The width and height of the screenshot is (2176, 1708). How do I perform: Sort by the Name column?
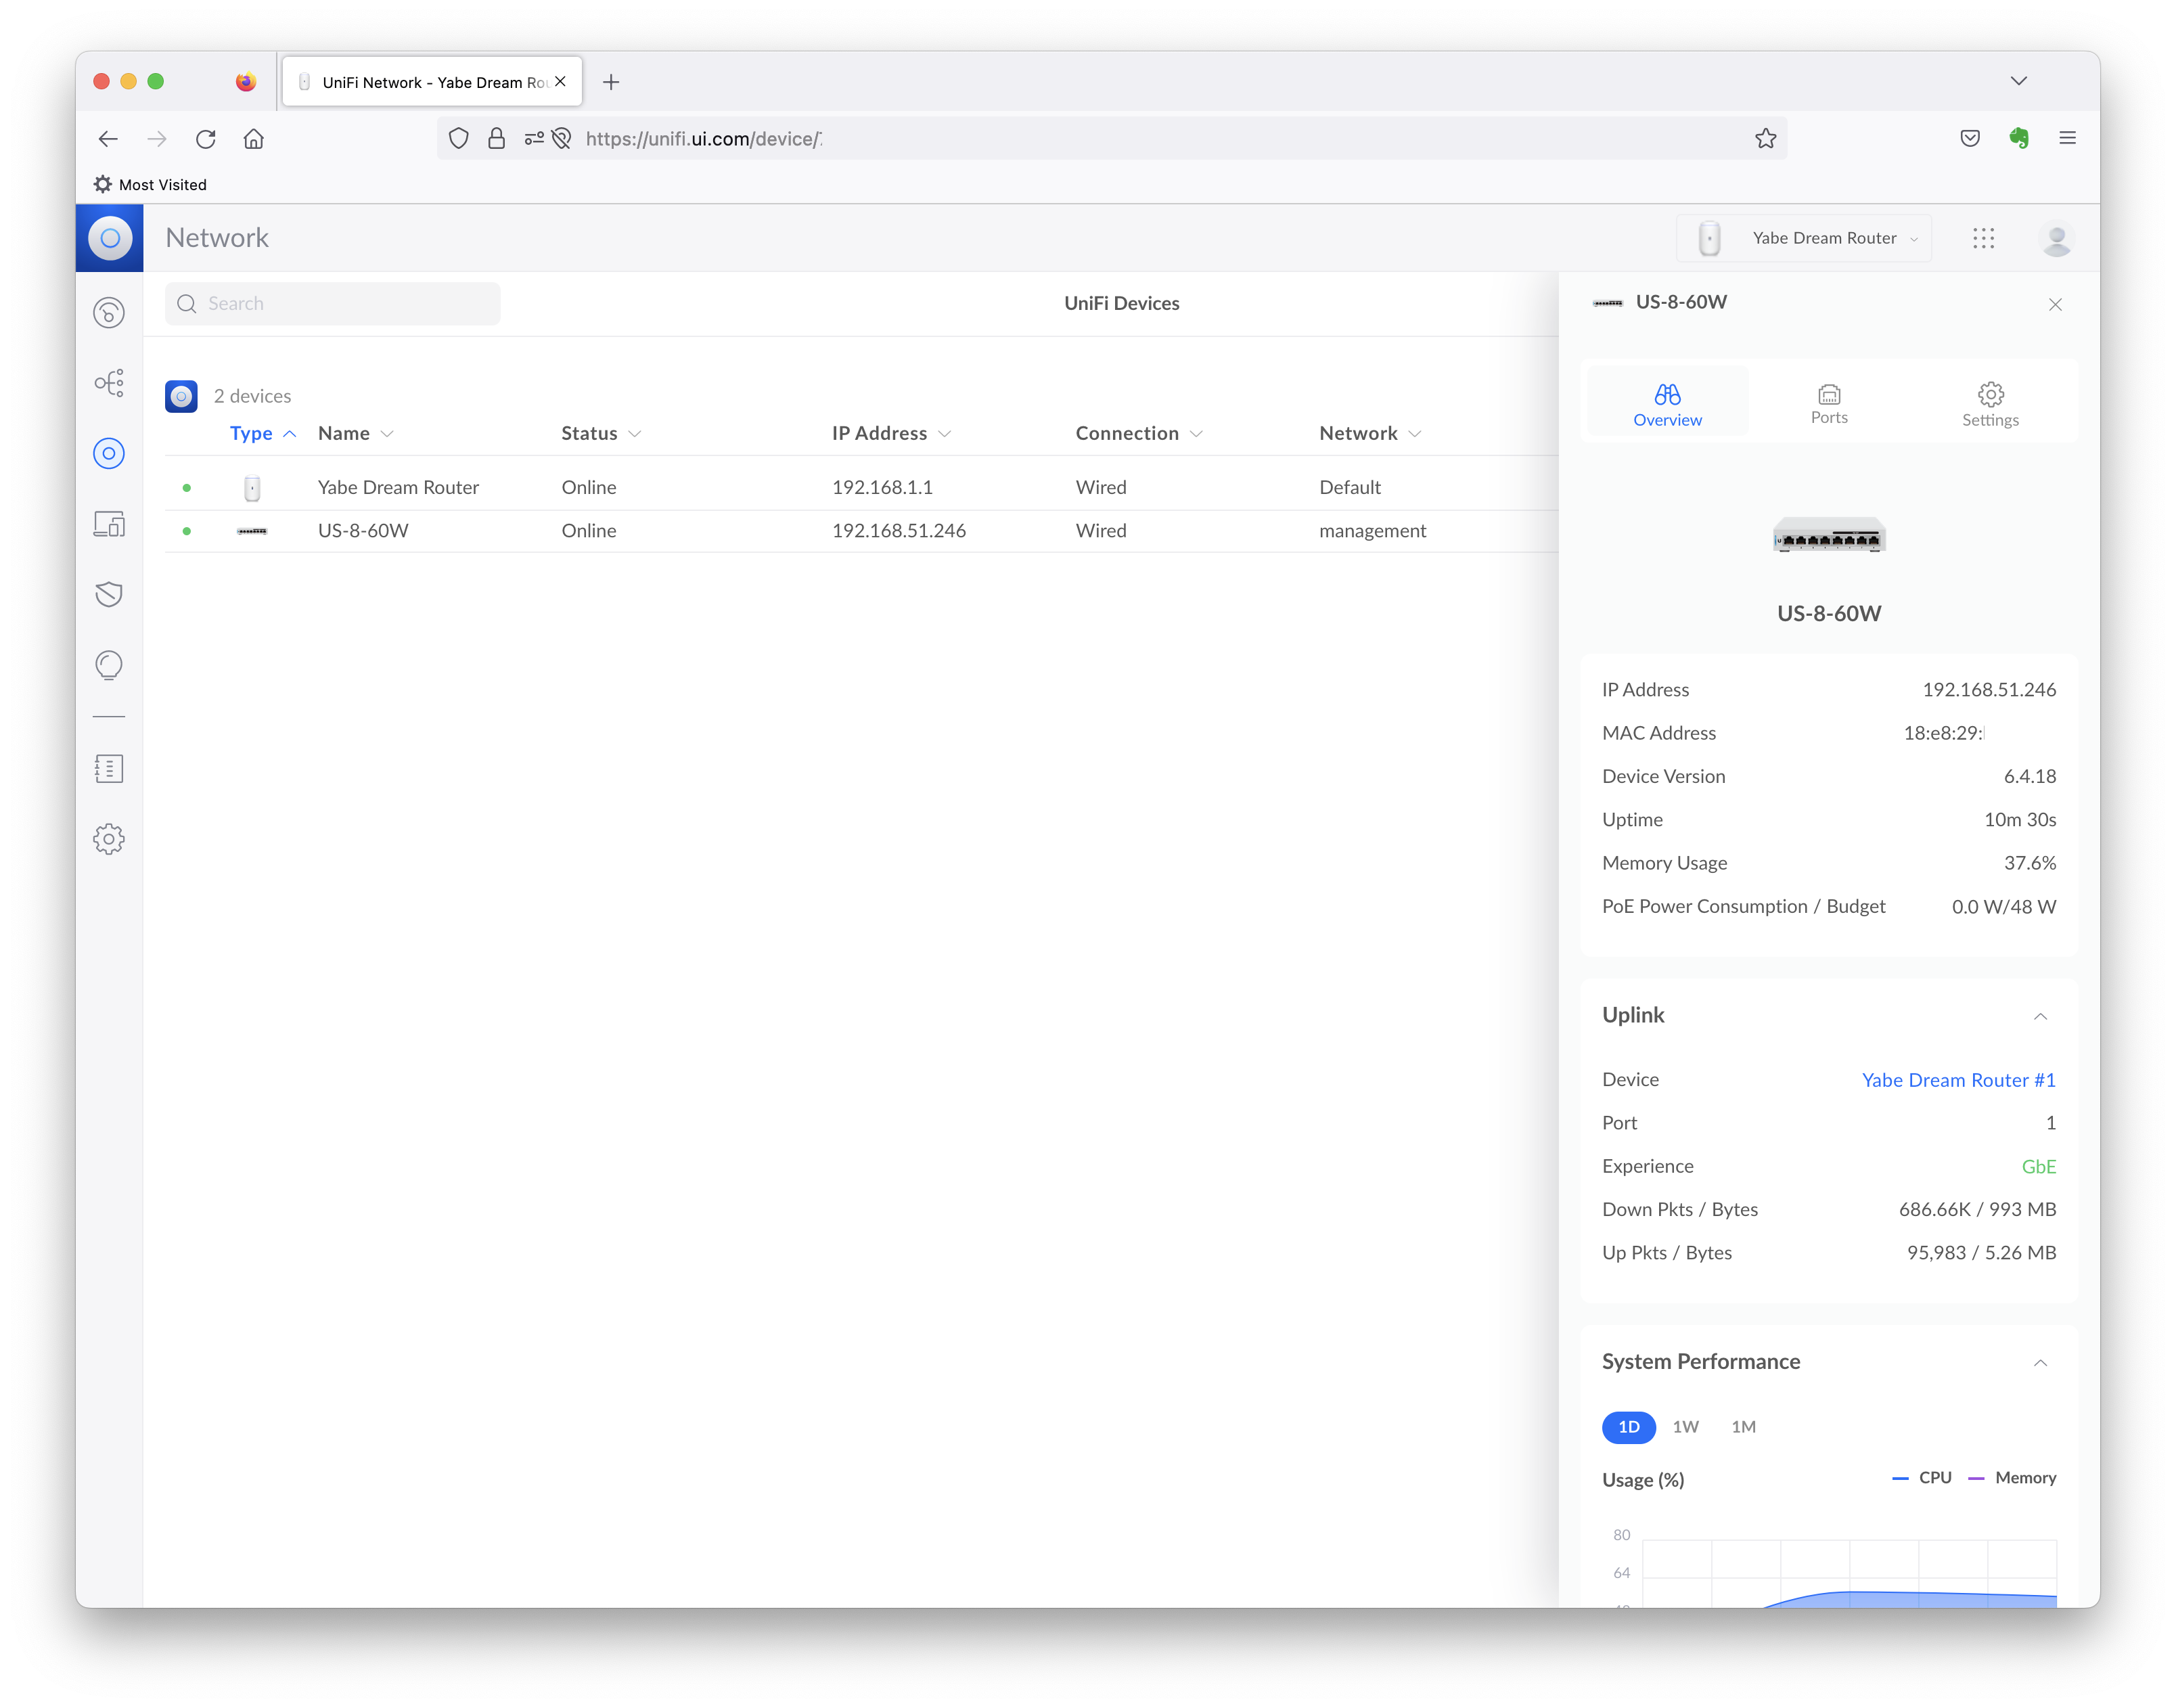click(x=356, y=433)
